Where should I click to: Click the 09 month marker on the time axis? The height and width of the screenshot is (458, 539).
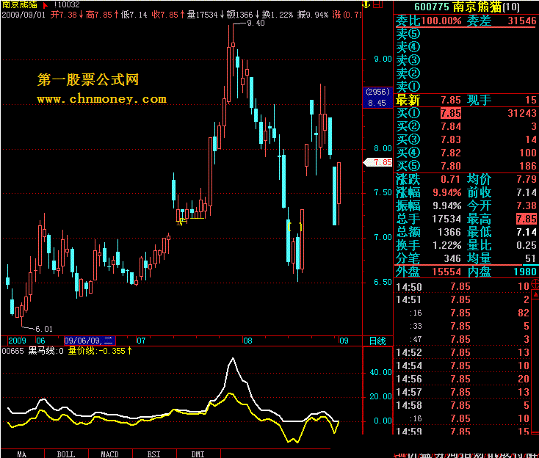point(344,341)
